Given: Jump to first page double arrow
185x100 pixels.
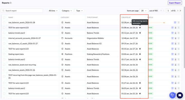Looking at the screenshot, I should (161, 11).
